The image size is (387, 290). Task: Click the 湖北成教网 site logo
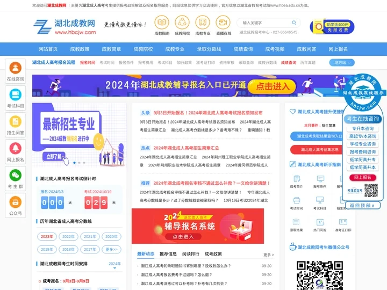[64, 27]
